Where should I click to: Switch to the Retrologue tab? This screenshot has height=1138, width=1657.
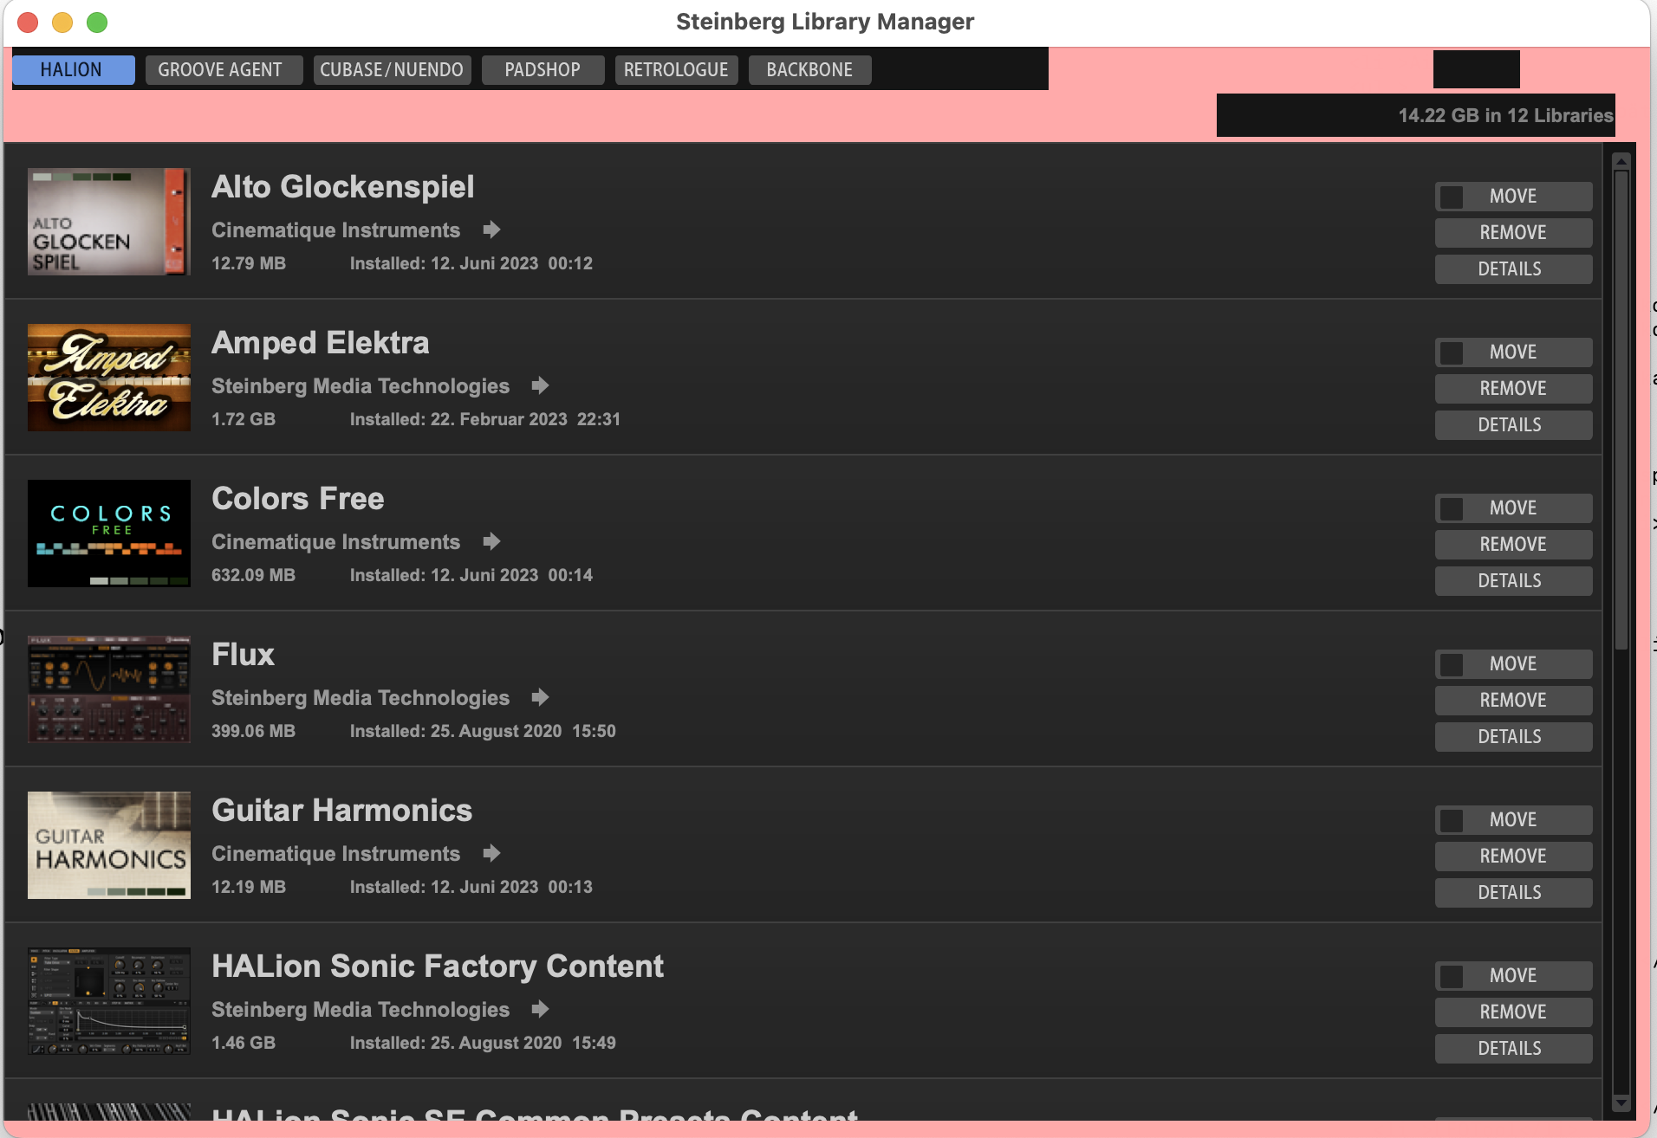click(676, 70)
